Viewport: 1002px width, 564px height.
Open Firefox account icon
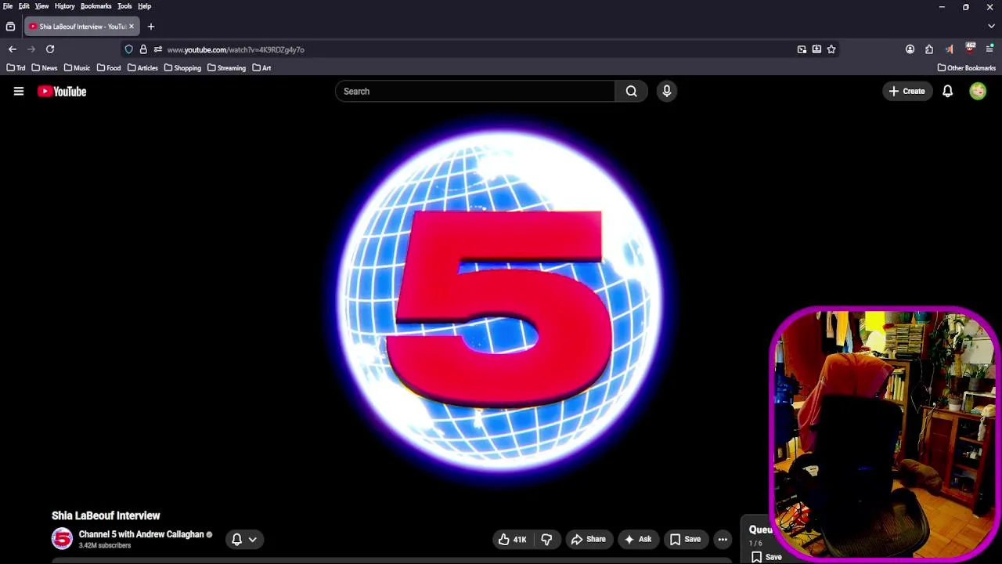click(910, 49)
